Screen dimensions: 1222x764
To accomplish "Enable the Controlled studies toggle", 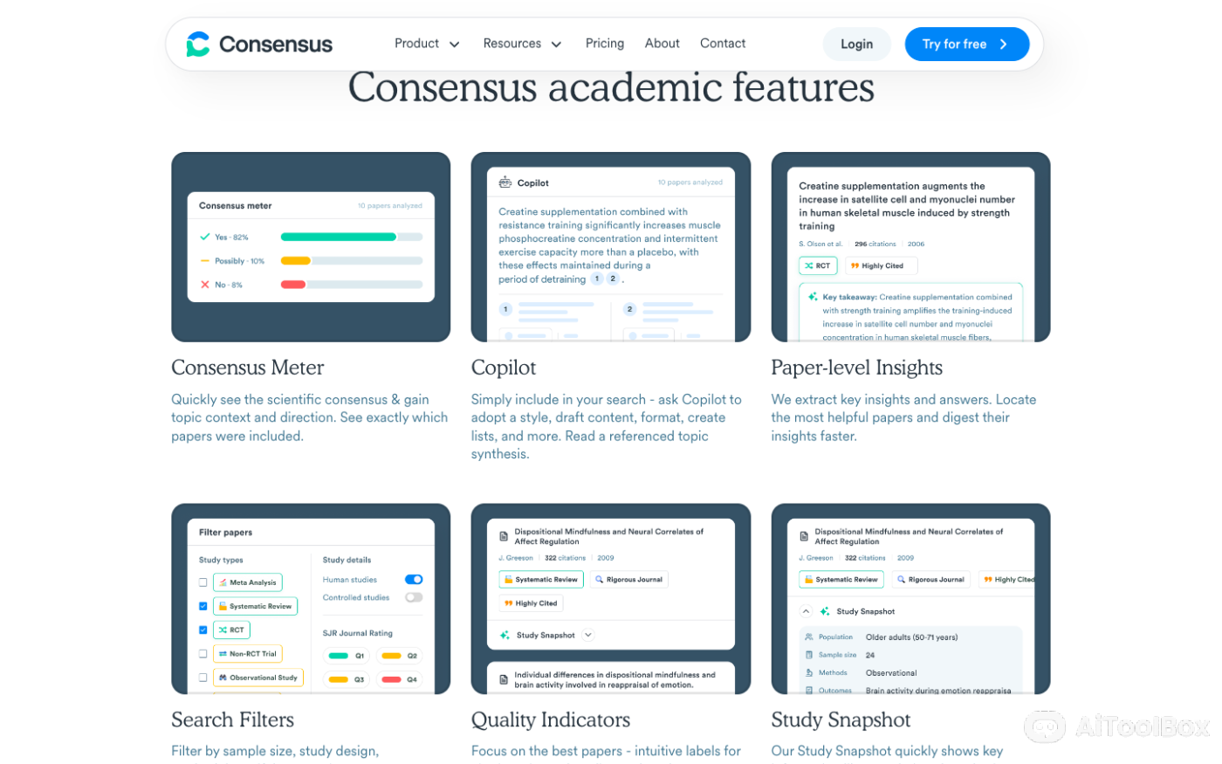I will [414, 597].
